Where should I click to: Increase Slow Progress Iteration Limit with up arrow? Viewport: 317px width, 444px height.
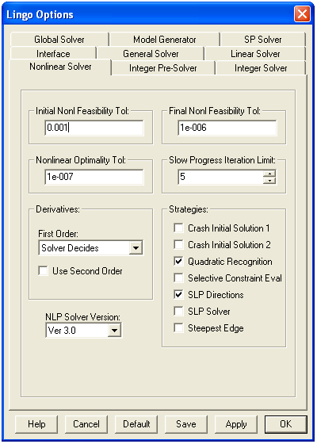point(269,174)
